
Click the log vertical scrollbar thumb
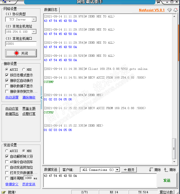coord(174,149)
